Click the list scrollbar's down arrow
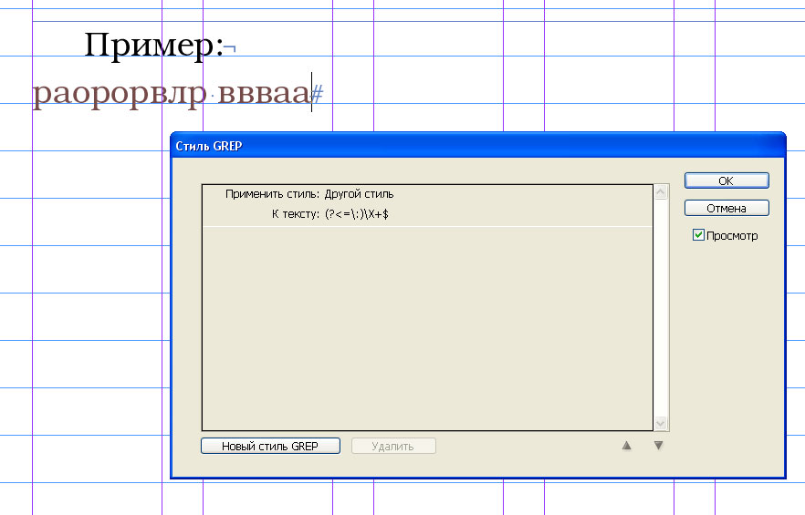The width and height of the screenshot is (805, 515). coord(661,423)
